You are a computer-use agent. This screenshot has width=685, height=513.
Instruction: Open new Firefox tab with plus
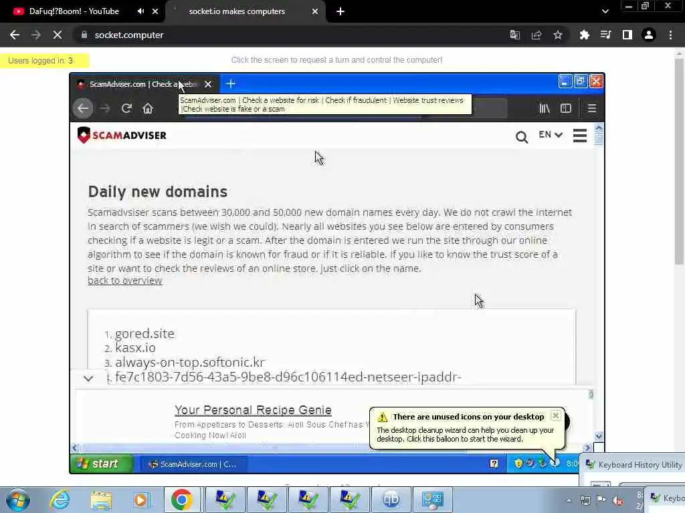tap(231, 83)
